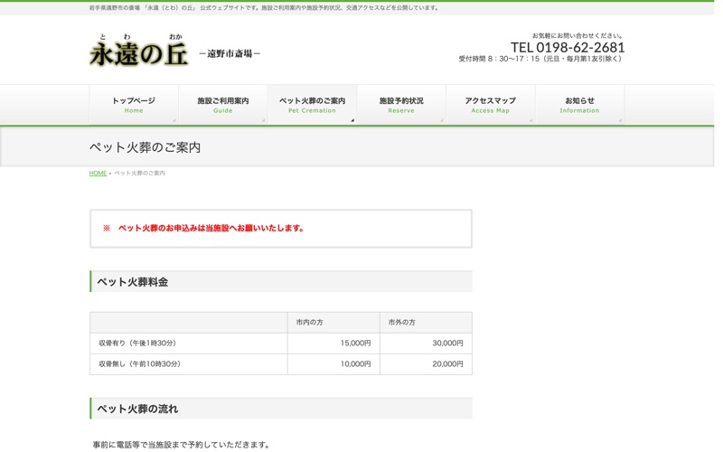Open お知らせ Information menu item
This screenshot has width=723, height=452.
(x=579, y=105)
